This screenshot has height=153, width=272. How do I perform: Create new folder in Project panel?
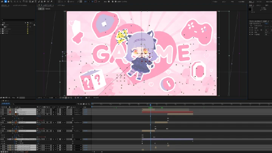[4, 98]
